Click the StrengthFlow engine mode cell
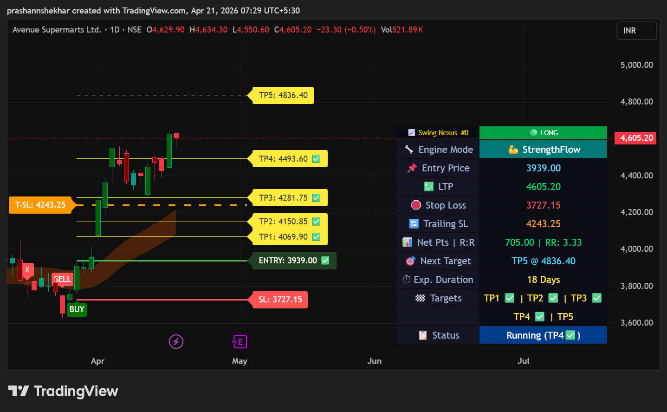This screenshot has width=667, height=412. click(543, 150)
